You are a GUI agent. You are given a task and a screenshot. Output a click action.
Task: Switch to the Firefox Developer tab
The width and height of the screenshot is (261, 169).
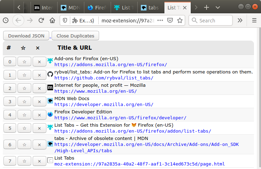(x=97, y=8)
